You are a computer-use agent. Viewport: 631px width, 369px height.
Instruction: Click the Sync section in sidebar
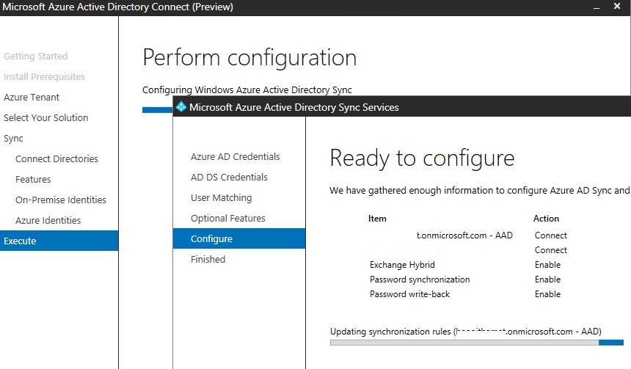click(x=13, y=139)
